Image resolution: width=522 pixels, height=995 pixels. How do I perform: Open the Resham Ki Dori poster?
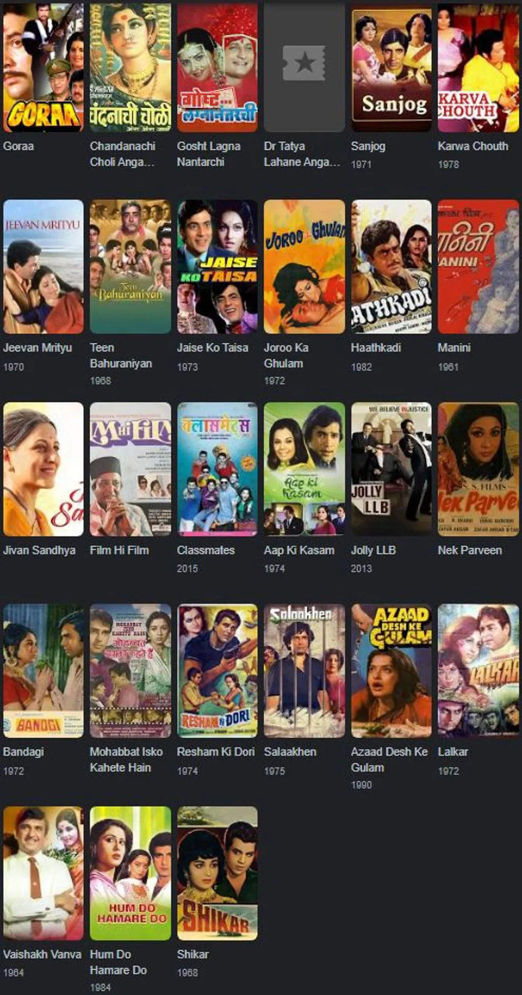217,671
